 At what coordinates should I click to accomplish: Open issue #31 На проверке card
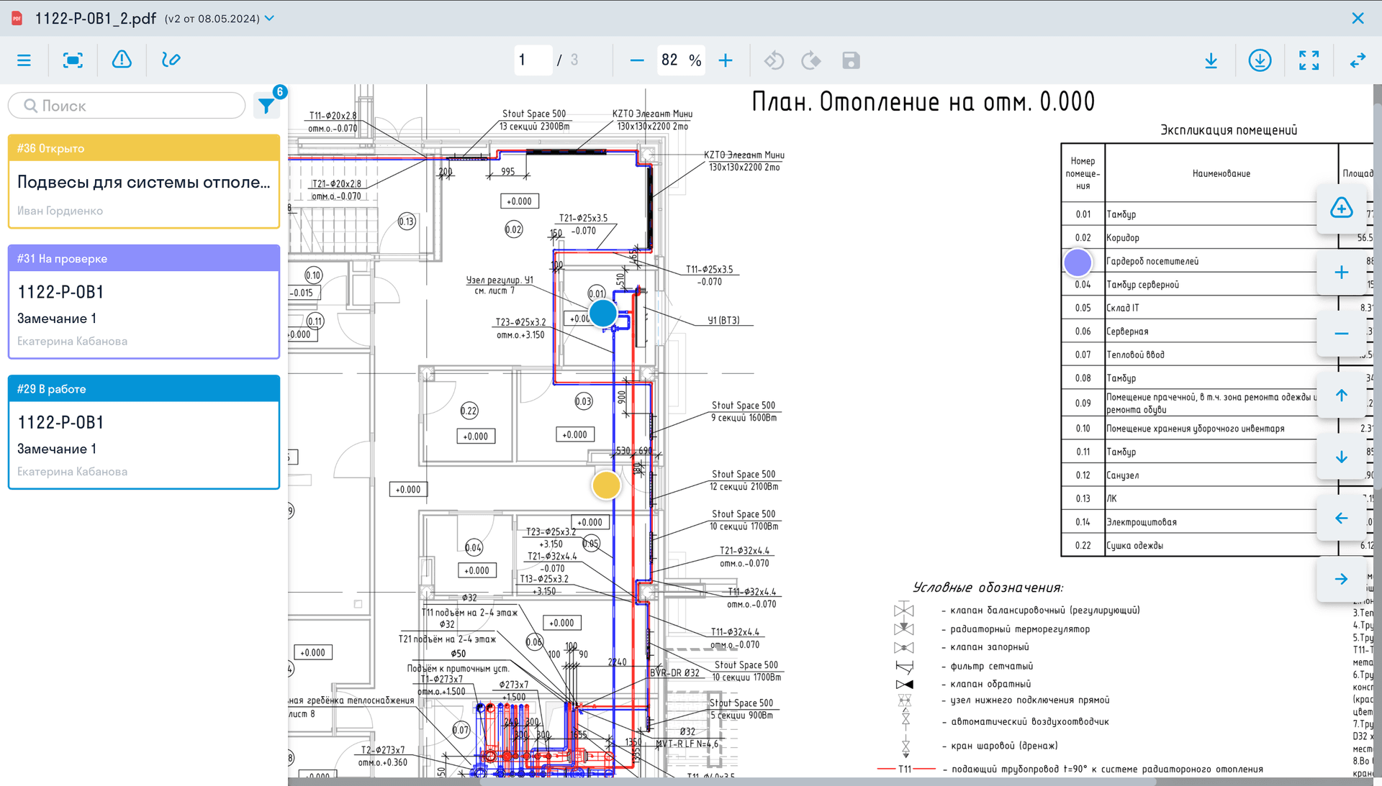click(x=144, y=302)
